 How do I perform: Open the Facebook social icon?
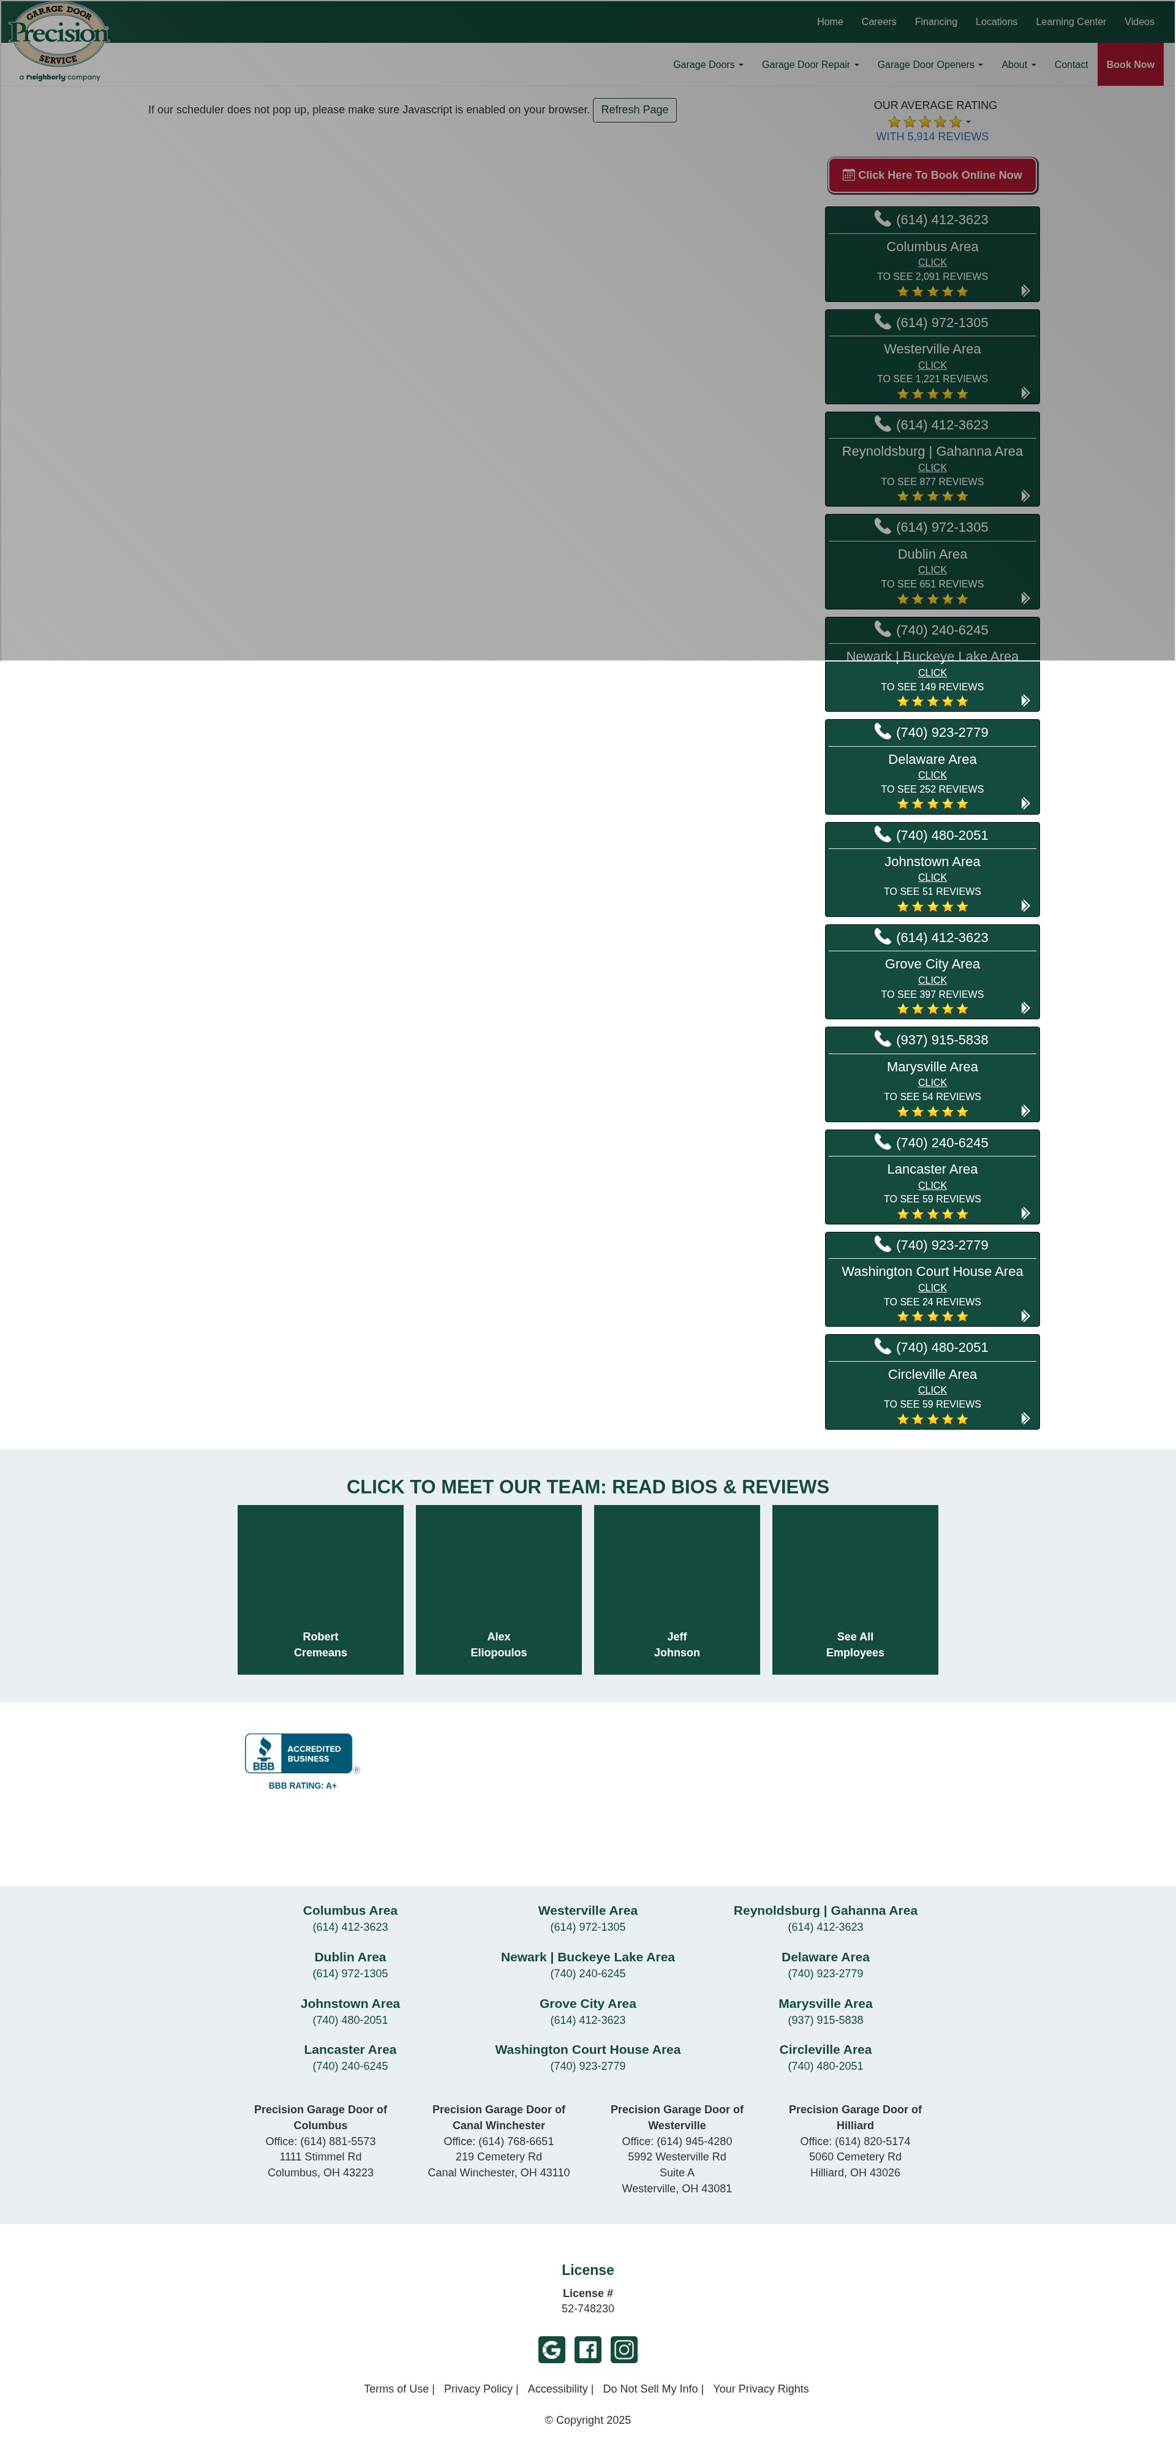click(x=588, y=2349)
